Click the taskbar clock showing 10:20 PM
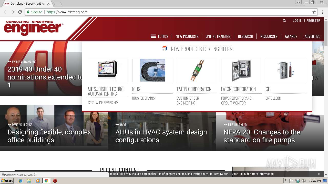This screenshot has height=184, width=328. 315,181
